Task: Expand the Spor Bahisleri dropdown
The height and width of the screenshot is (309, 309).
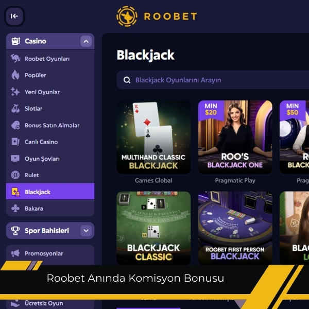Action: pyautogui.click(x=86, y=231)
